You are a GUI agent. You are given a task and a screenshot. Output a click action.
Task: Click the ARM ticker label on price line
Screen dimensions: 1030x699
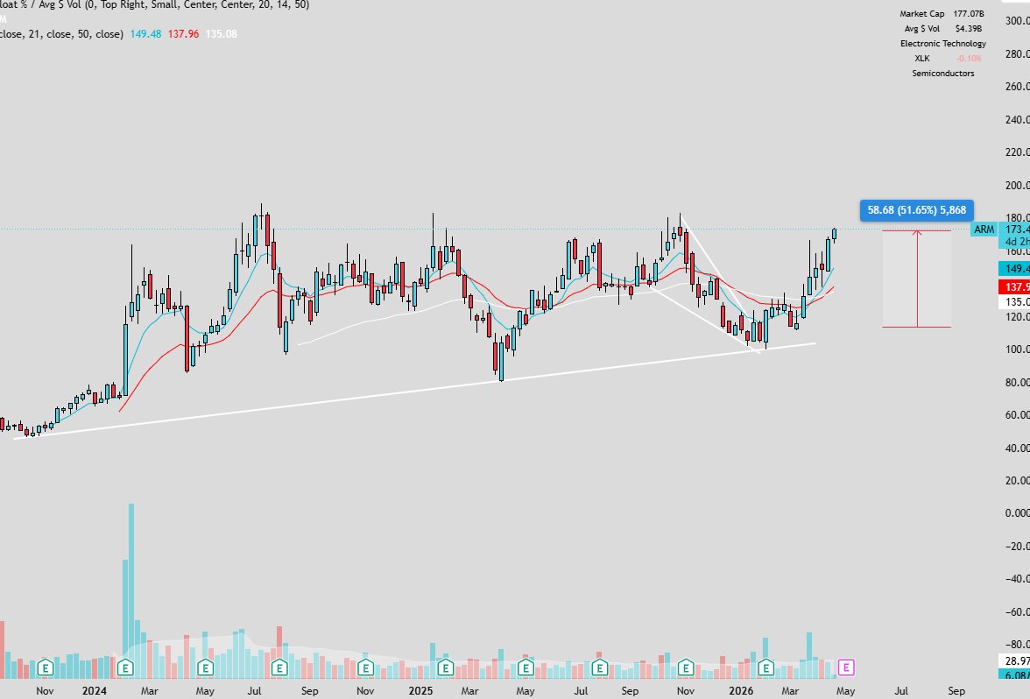(x=984, y=229)
